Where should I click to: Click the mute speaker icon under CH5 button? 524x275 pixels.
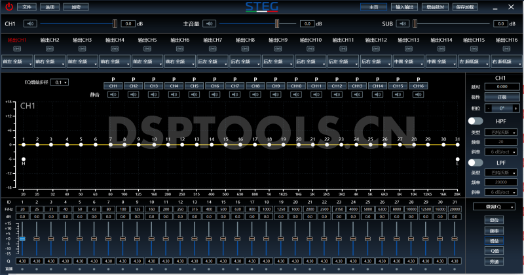(x=194, y=94)
